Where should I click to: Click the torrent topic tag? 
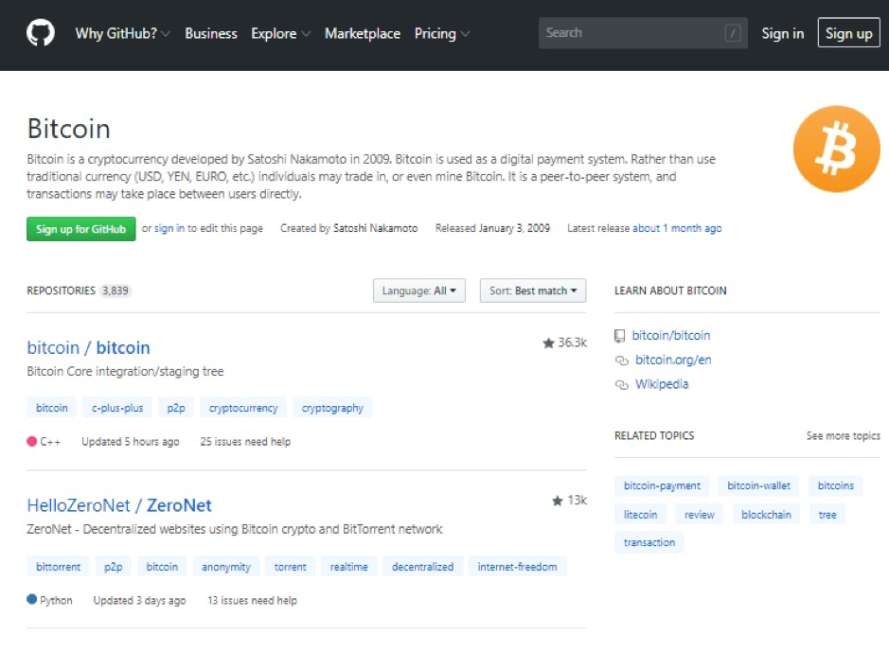coord(291,567)
